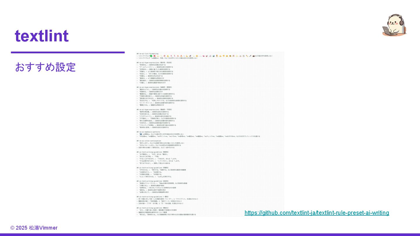
Task: Click the 「ゲームチェンジャー」 rule line
Action: (x=155, y=67)
